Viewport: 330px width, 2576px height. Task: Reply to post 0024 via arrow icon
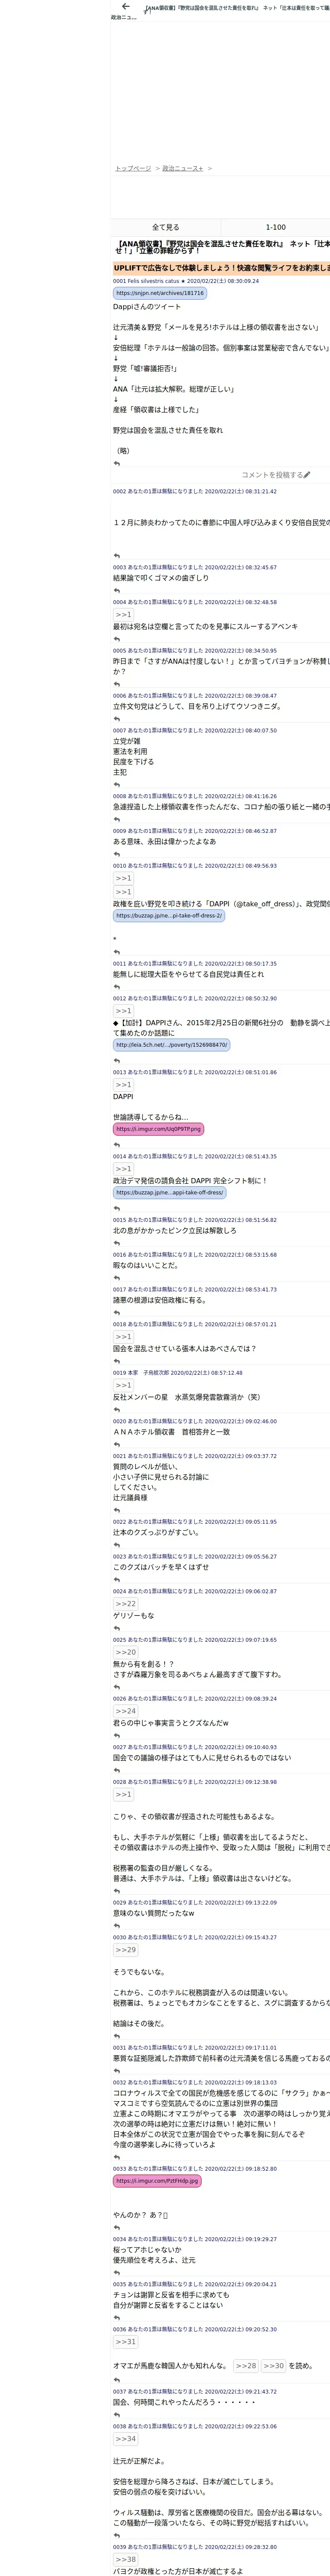(x=117, y=1627)
